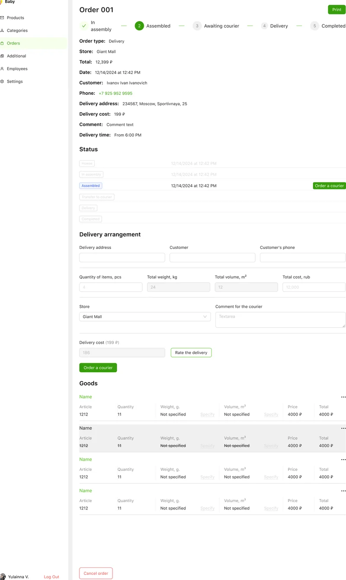Open Products section in sidebar
The width and height of the screenshot is (346, 580).
click(16, 18)
